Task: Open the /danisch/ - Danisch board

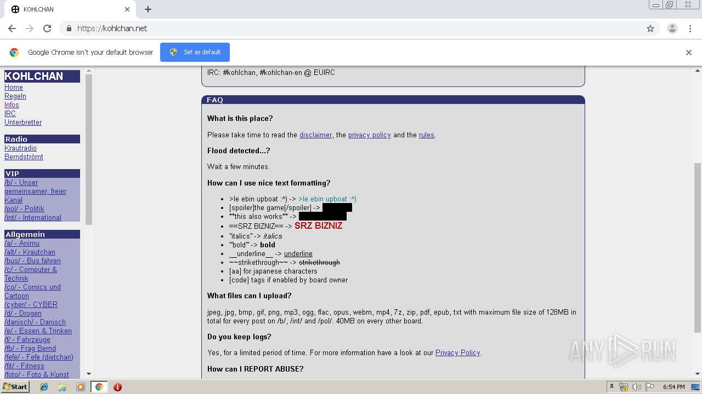Action: (x=35, y=322)
